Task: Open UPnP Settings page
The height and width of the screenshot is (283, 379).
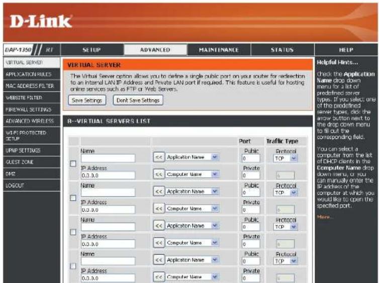Action: 32,151
